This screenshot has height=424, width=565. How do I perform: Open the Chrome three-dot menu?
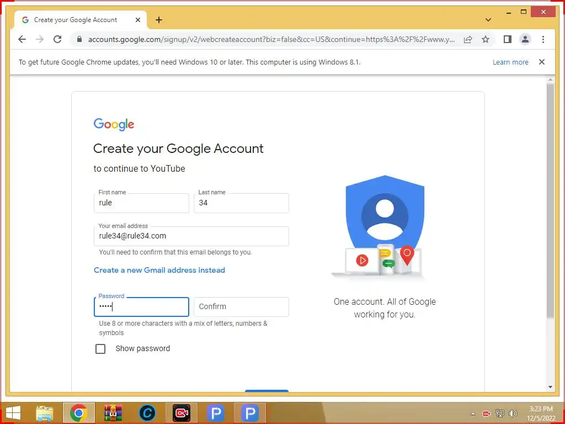[x=543, y=39]
